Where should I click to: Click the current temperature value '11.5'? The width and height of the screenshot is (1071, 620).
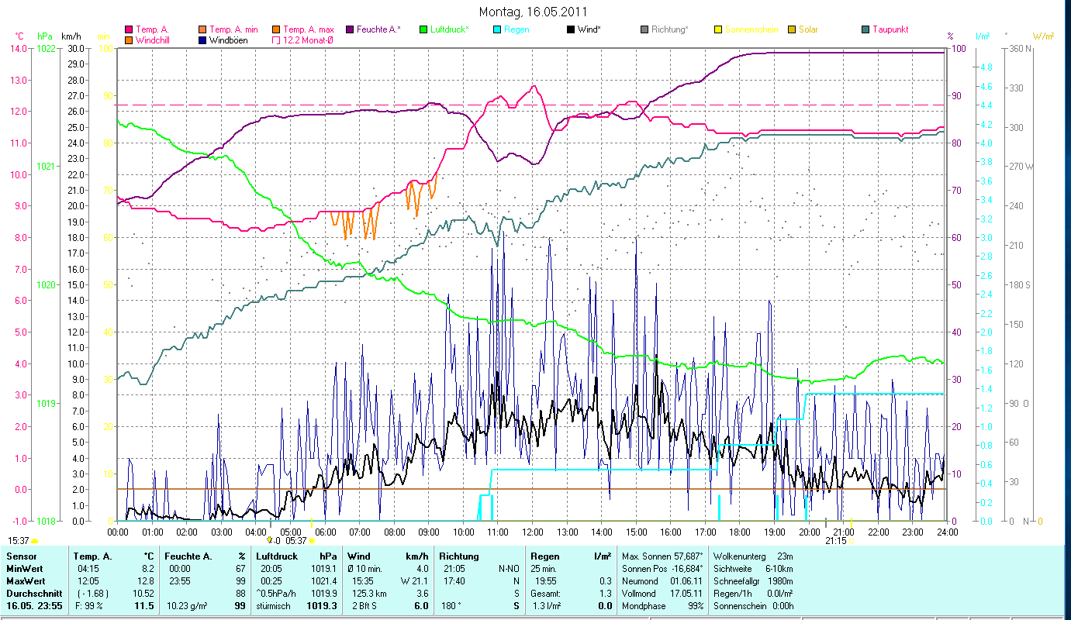[x=146, y=606]
